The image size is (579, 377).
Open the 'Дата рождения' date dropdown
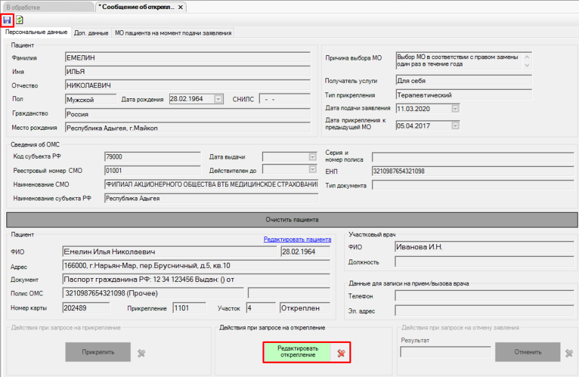point(218,100)
